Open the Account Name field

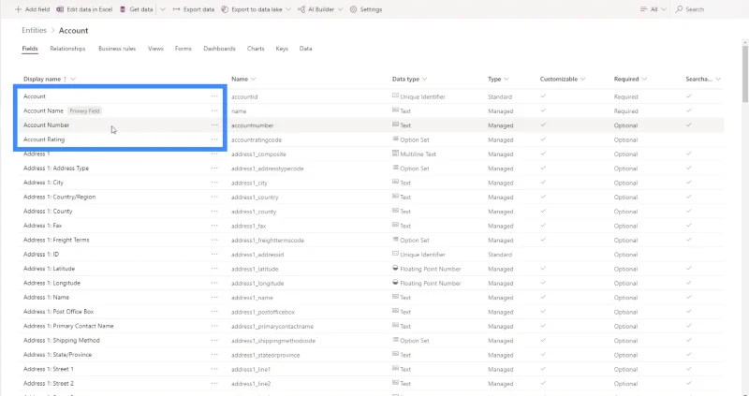(43, 110)
